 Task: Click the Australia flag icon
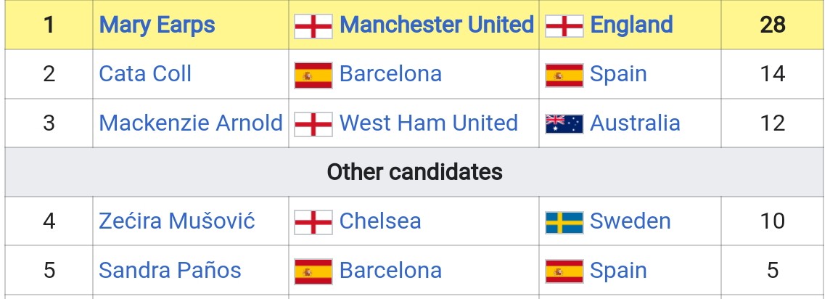564,124
